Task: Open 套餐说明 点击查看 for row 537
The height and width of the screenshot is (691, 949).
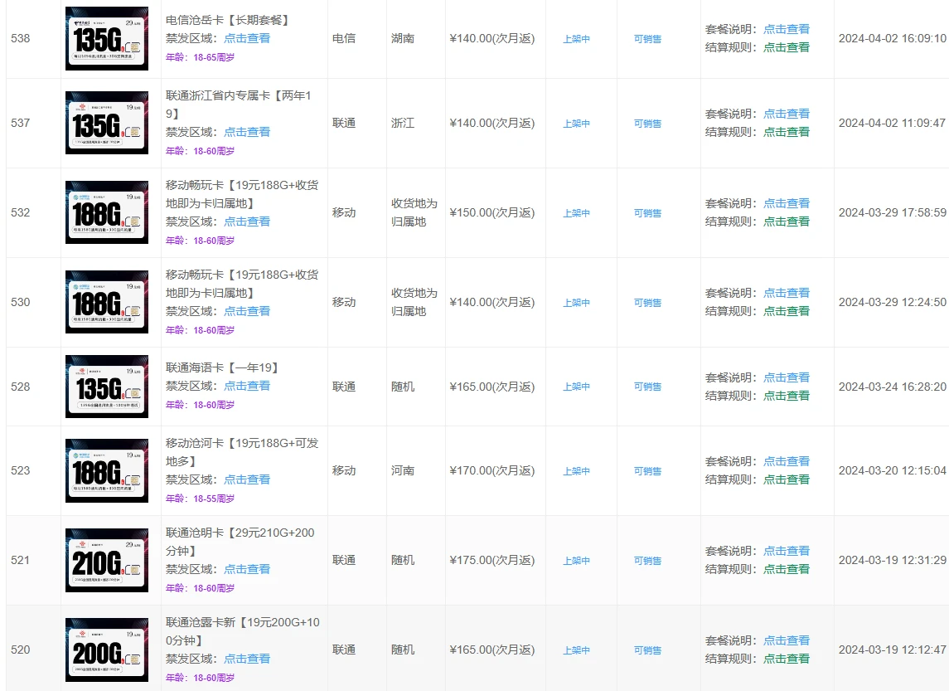Action: coord(787,114)
